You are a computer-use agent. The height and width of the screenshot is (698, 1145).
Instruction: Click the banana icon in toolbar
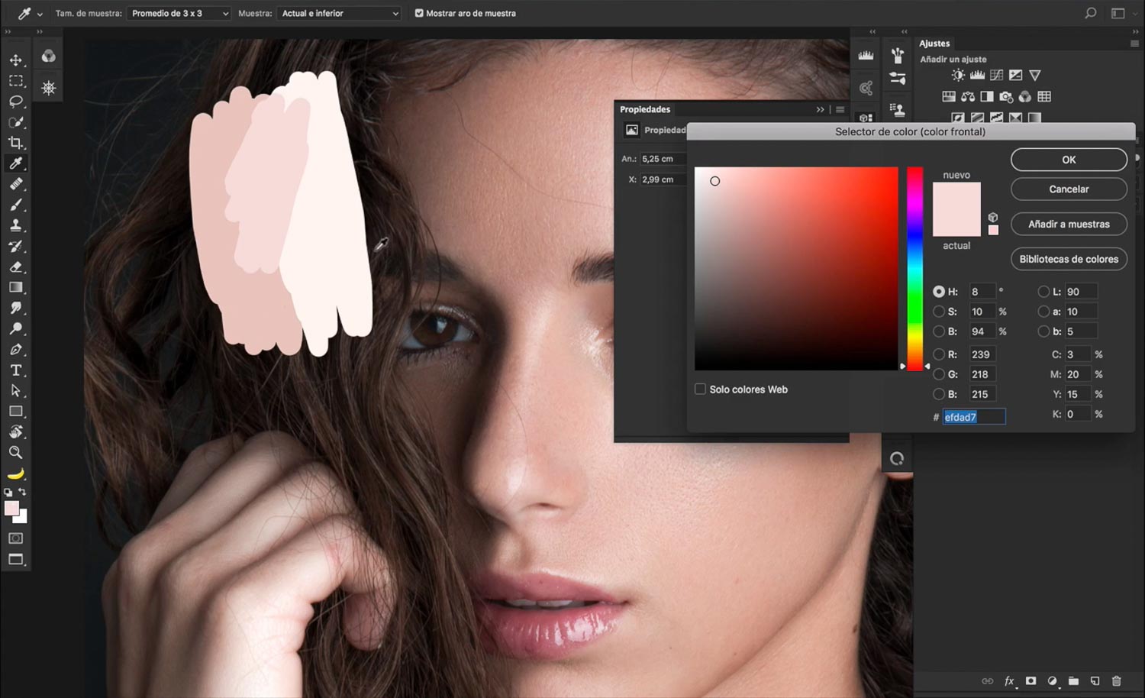tap(16, 473)
